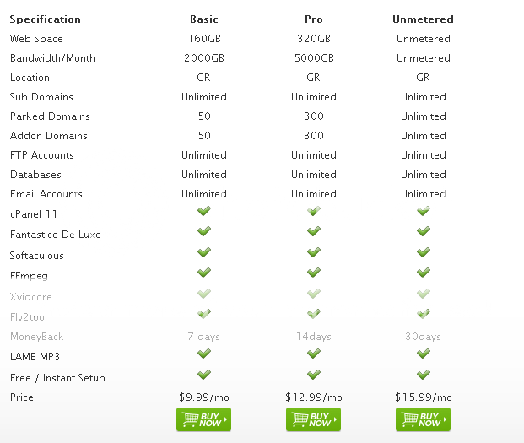
Task: Click the Softaculous checkmark in Pro column
Action: tap(314, 251)
